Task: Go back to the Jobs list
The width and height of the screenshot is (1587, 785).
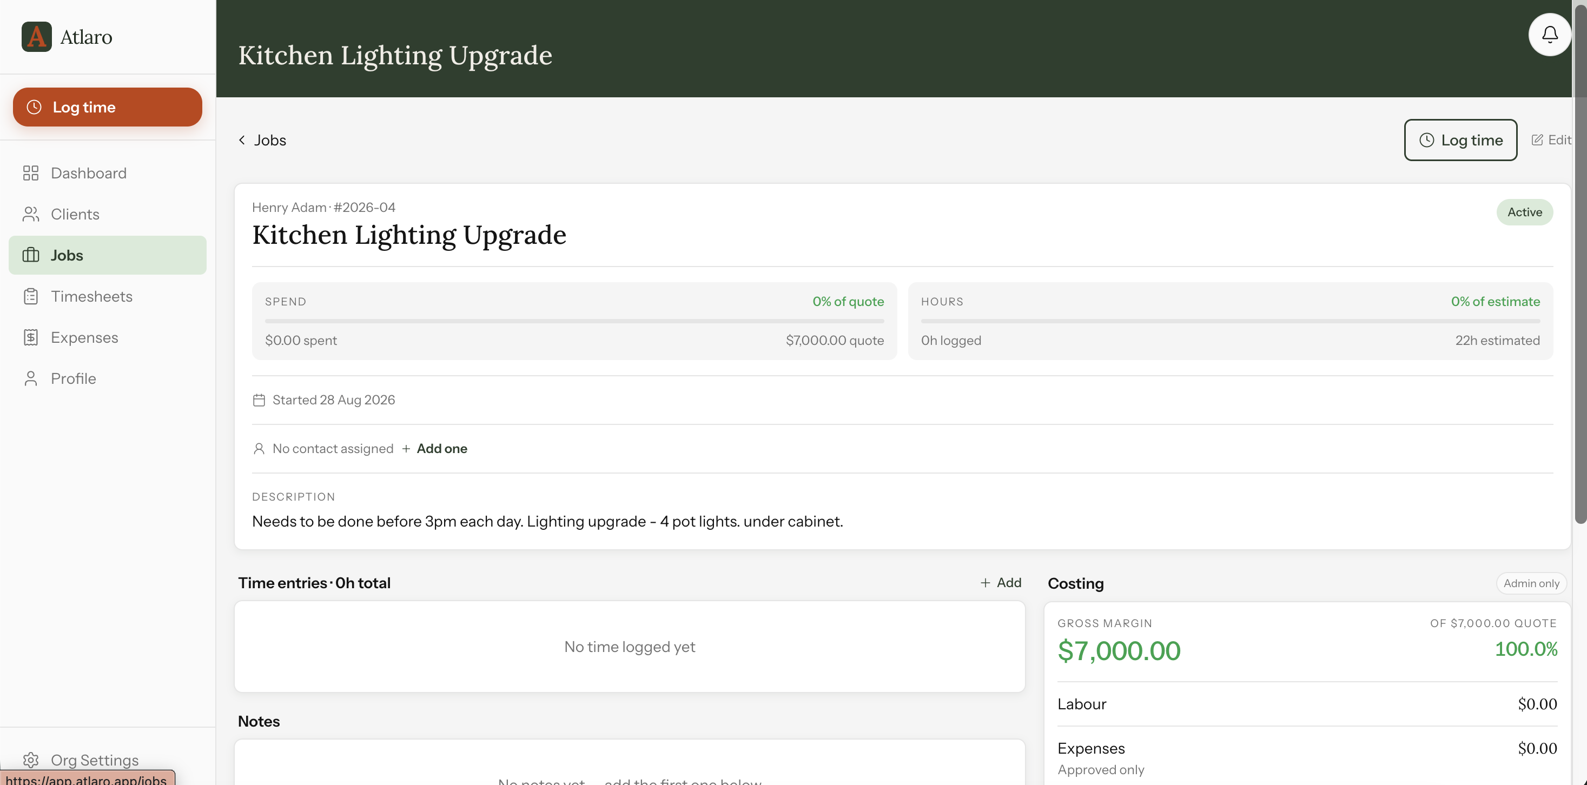Action: [x=262, y=140]
